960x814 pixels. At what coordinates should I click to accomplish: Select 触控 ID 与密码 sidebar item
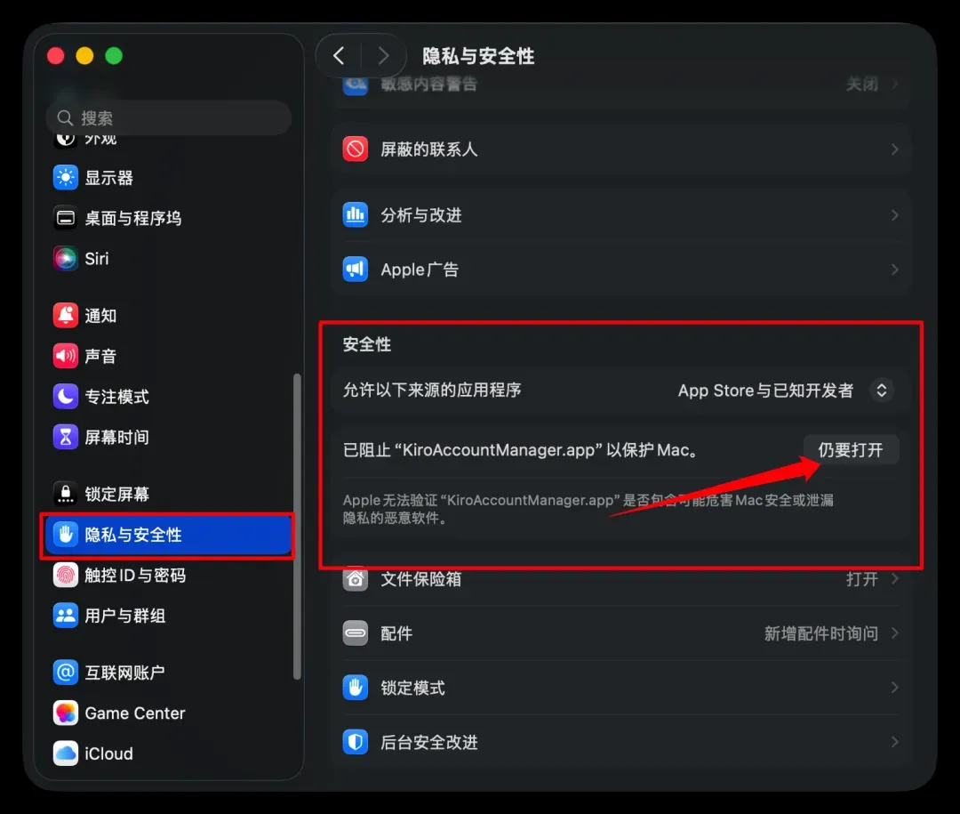166,575
